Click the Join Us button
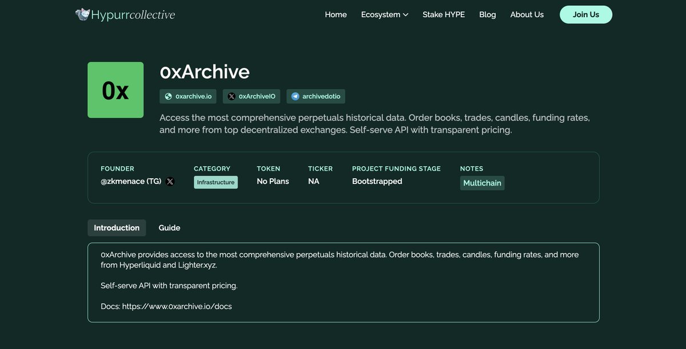This screenshot has height=349, width=686. (586, 14)
